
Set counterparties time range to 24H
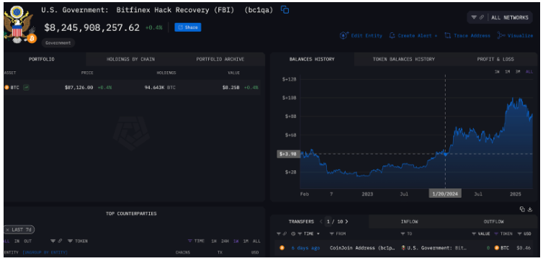225,241
